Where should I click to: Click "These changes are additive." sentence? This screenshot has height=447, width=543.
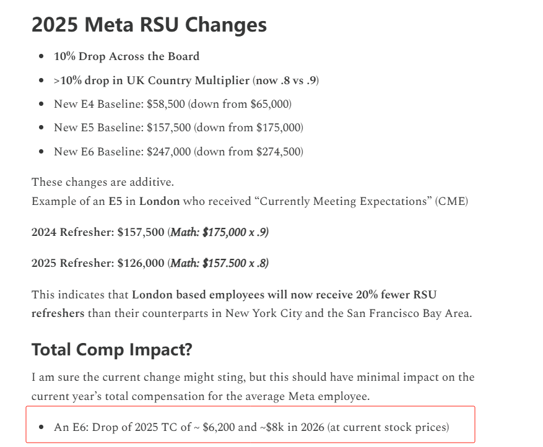coord(103,182)
